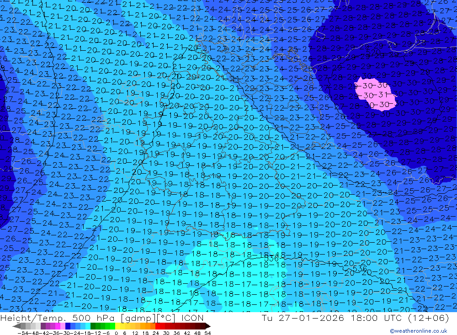Click the dark purple legend swatch above -42
Image resolution: width=457 pixels, height=335 pixels.
pos(43,326)
